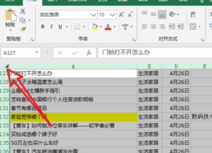Click cell 春节有哪些禁忌
Screen dimensions: 212x153
pyautogui.click(x=73, y=108)
